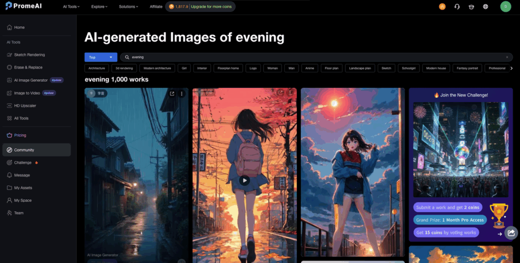
Task: Open the fireworks city challenge banner image
Action: [x=461, y=150]
